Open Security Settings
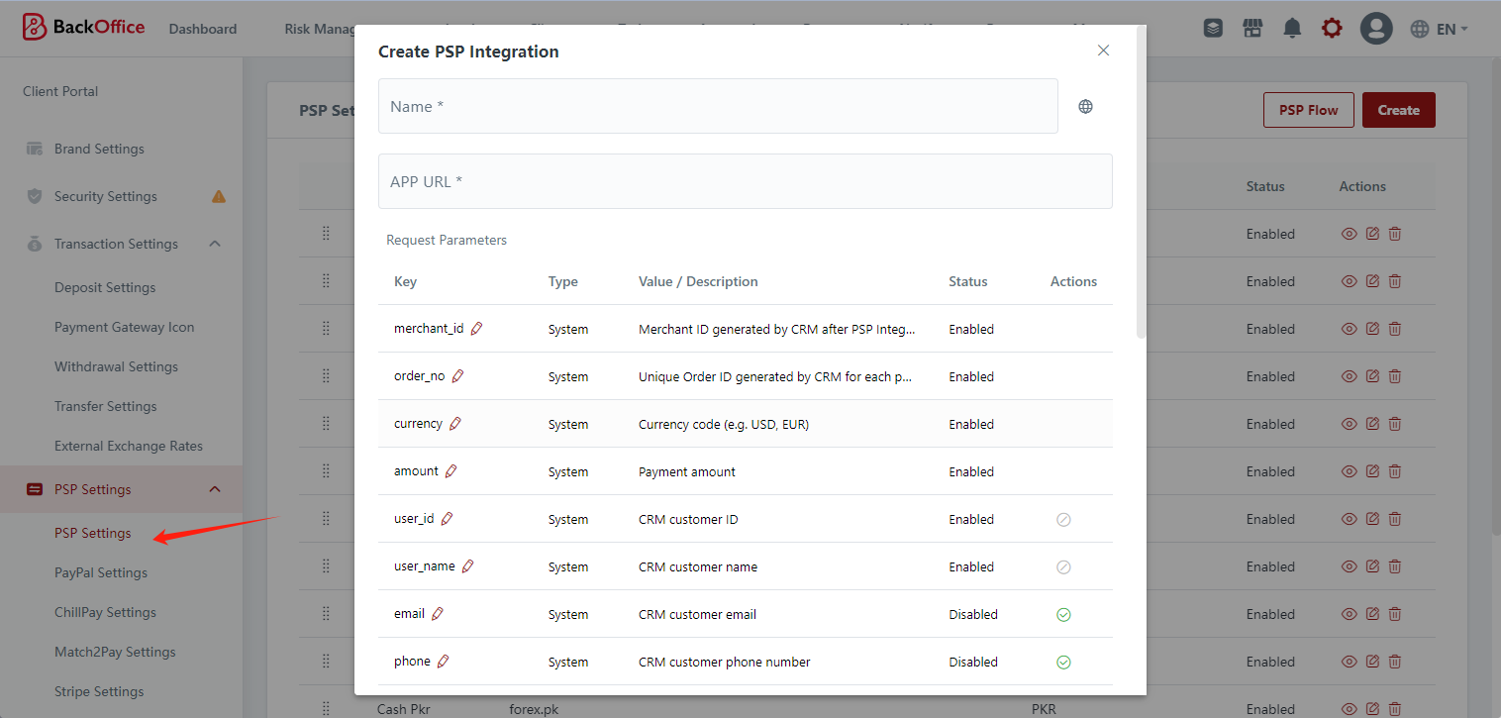Screen dimensions: 1501x718 tap(106, 196)
